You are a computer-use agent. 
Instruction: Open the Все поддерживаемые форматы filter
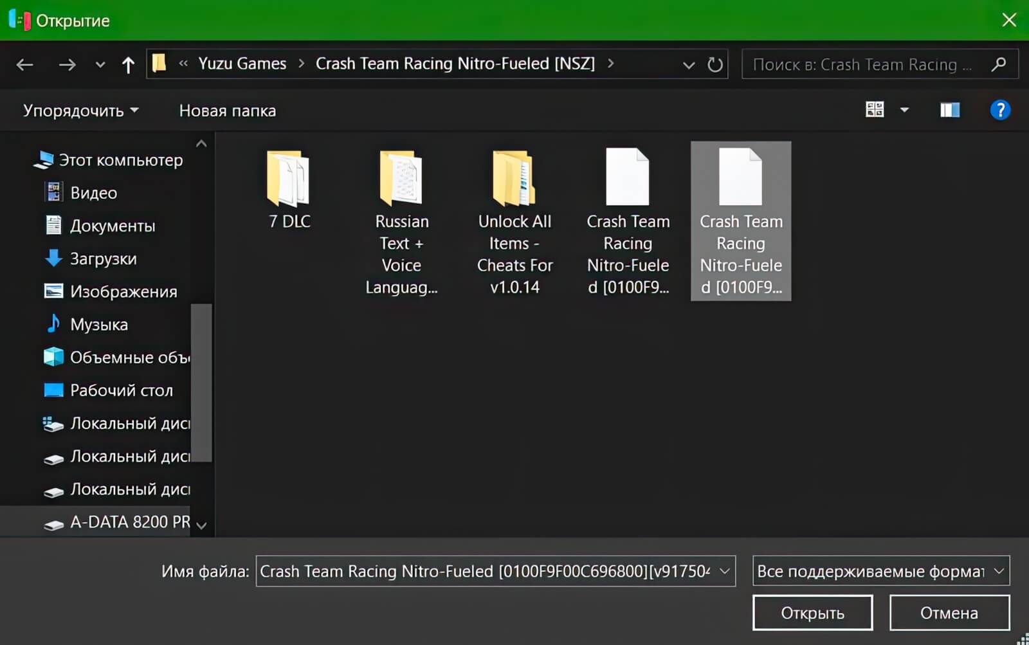click(x=881, y=571)
